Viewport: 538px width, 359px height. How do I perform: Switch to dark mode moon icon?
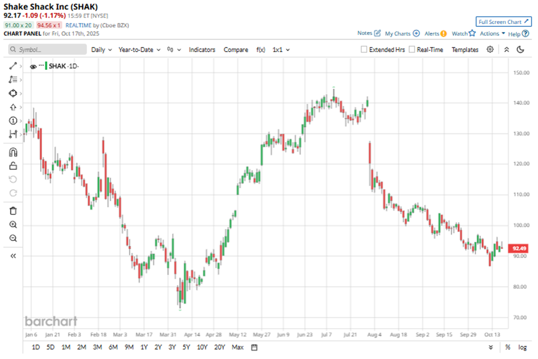(520, 49)
